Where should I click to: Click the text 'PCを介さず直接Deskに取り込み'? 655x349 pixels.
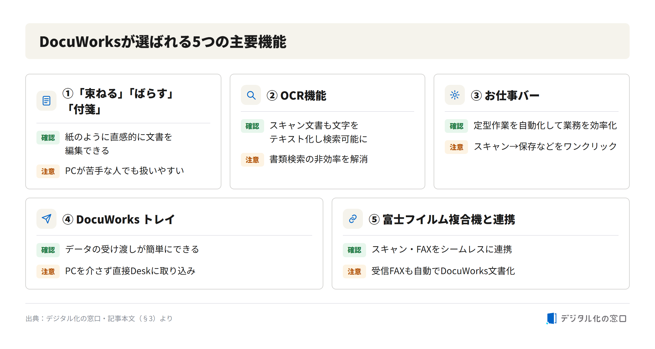(x=130, y=271)
